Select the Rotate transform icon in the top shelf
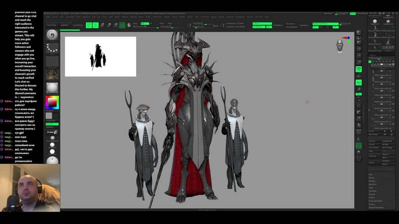Viewport: 399px width, 224px height. [116, 25]
